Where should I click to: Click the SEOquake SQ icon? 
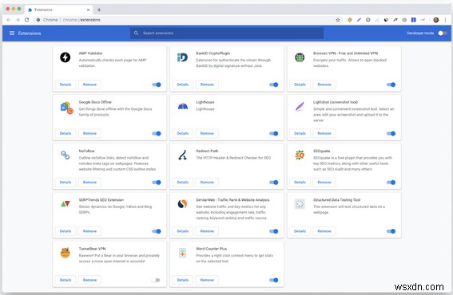[300, 155]
